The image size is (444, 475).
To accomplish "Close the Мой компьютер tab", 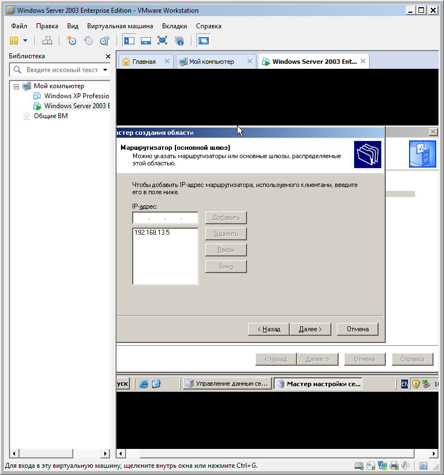I will (x=249, y=61).
